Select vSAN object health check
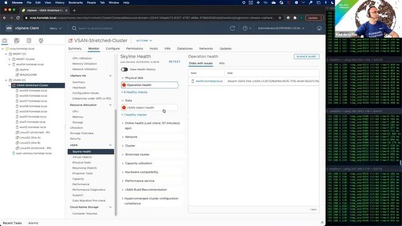 (x=149, y=107)
